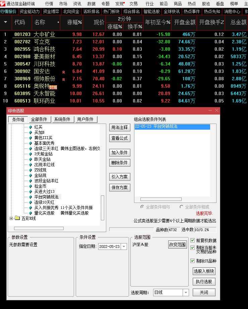This screenshot has width=248, height=309.
Task: Click 删除条件 button
Action: (x=120, y=163)
